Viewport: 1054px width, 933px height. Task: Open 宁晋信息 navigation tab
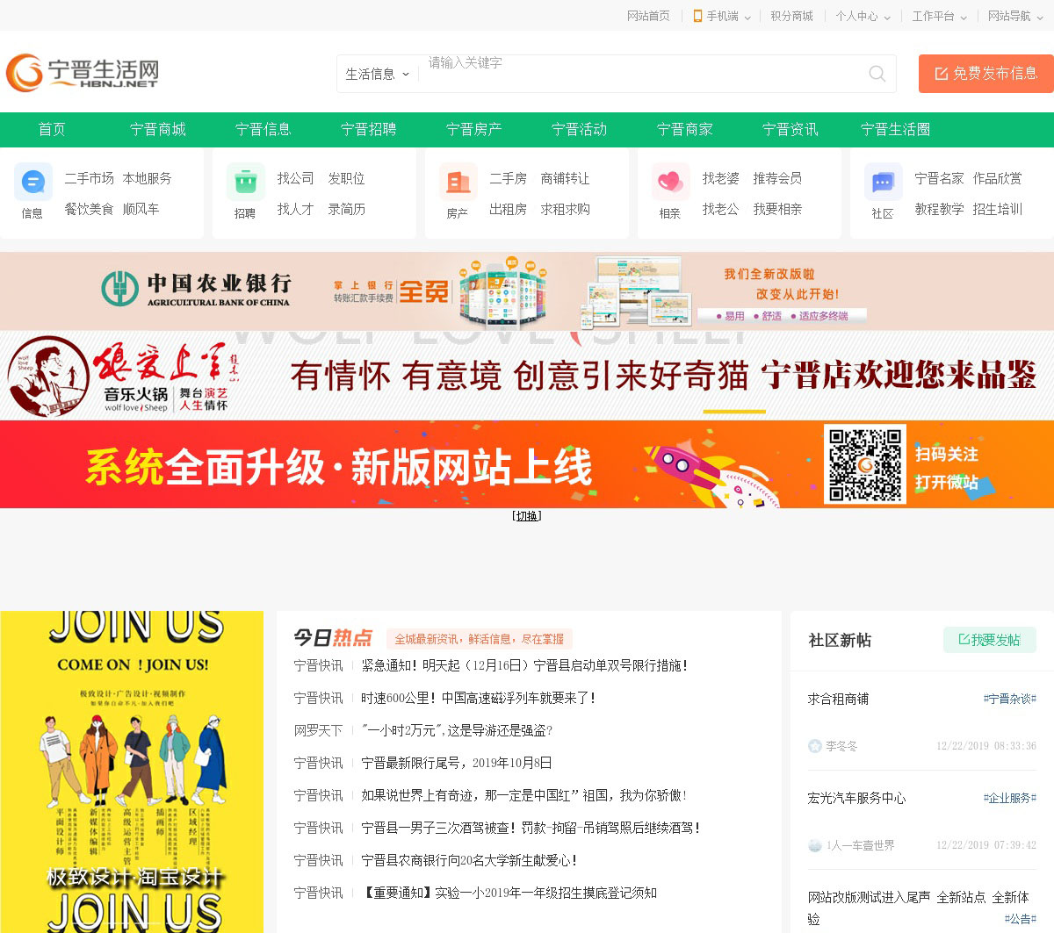point(263,129)
